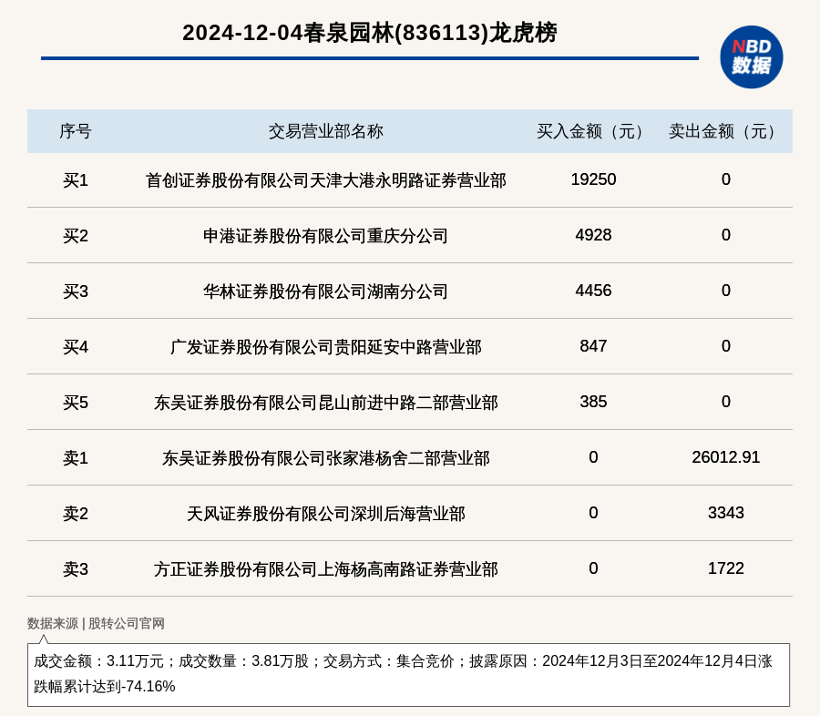
Task: Select the 买2 row label
Action: point(76,236)
